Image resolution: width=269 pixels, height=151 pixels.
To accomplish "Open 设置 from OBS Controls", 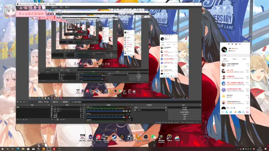I will click(x=185, y=117).
